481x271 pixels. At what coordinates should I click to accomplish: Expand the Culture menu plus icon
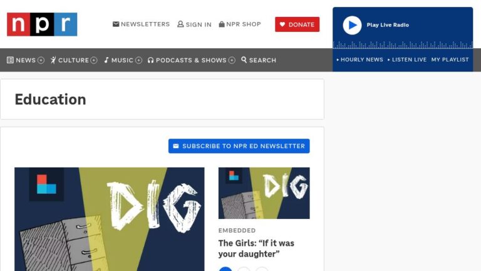94,60
